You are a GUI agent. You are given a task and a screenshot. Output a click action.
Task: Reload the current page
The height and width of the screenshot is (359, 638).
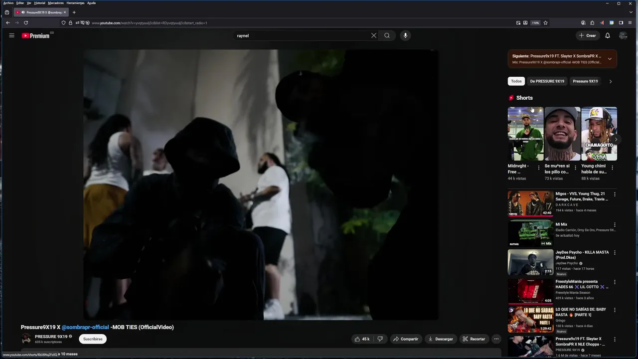click(26, 22)
